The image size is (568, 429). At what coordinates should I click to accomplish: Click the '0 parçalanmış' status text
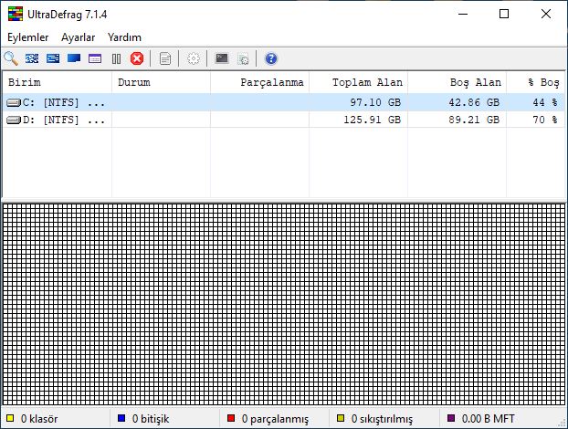275,419
